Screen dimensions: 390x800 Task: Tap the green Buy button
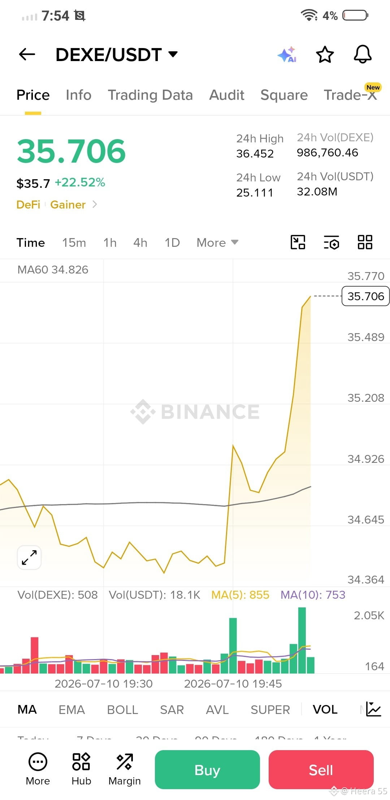click(207, 770)
